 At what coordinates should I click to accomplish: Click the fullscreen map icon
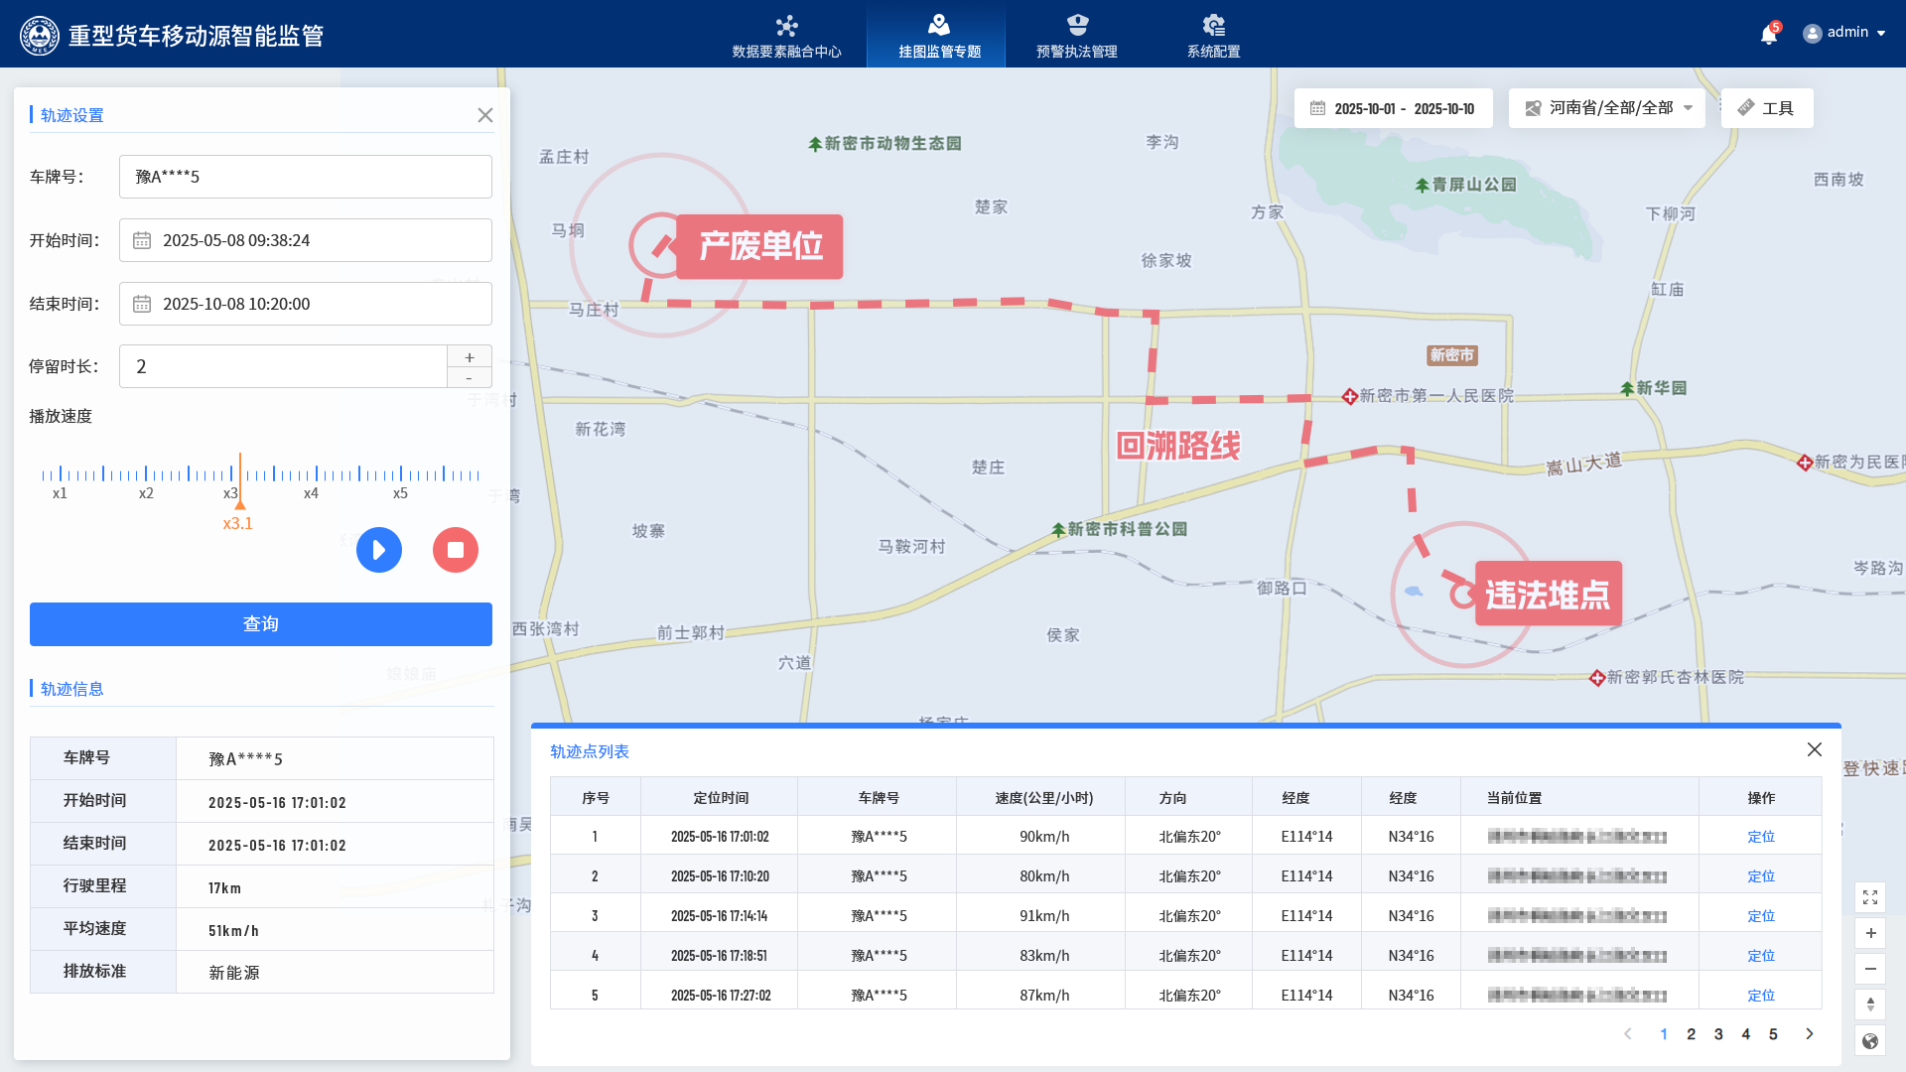[x=1870, y=897]
